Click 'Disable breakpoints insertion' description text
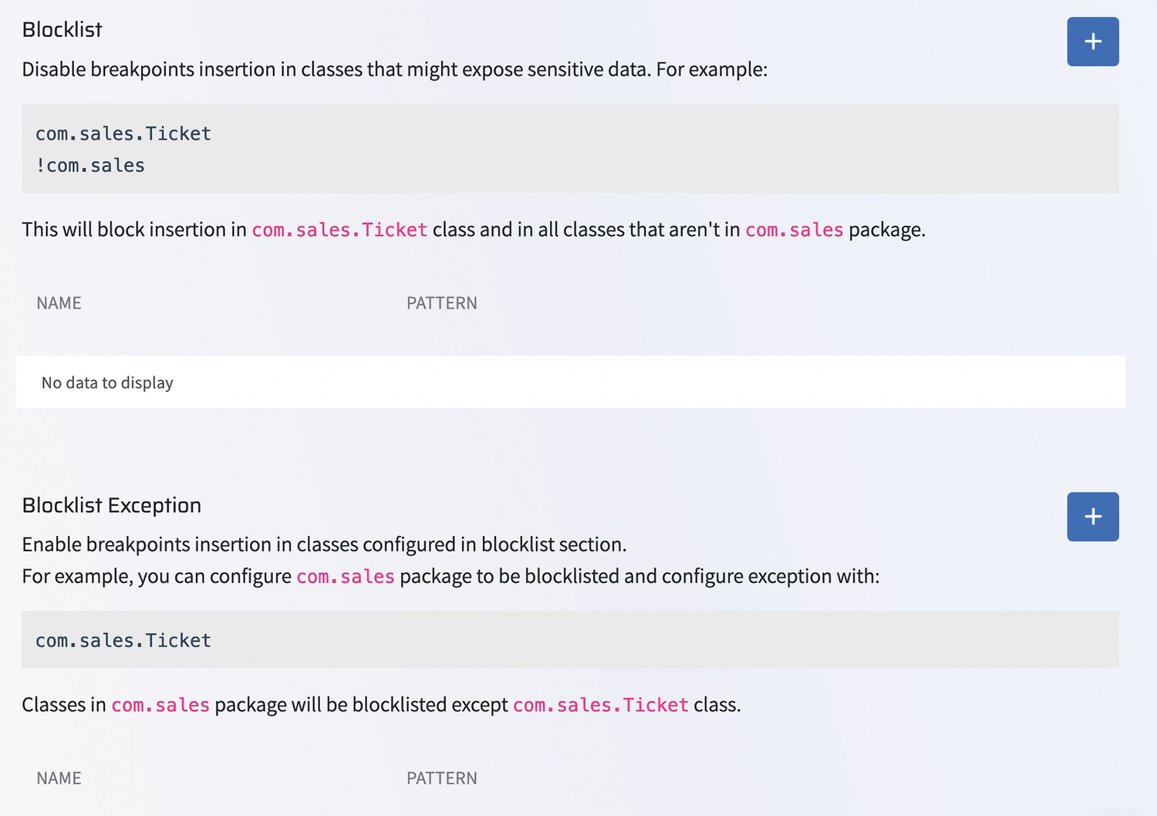This screenshot has height=816, width=1157. point(393,69)
